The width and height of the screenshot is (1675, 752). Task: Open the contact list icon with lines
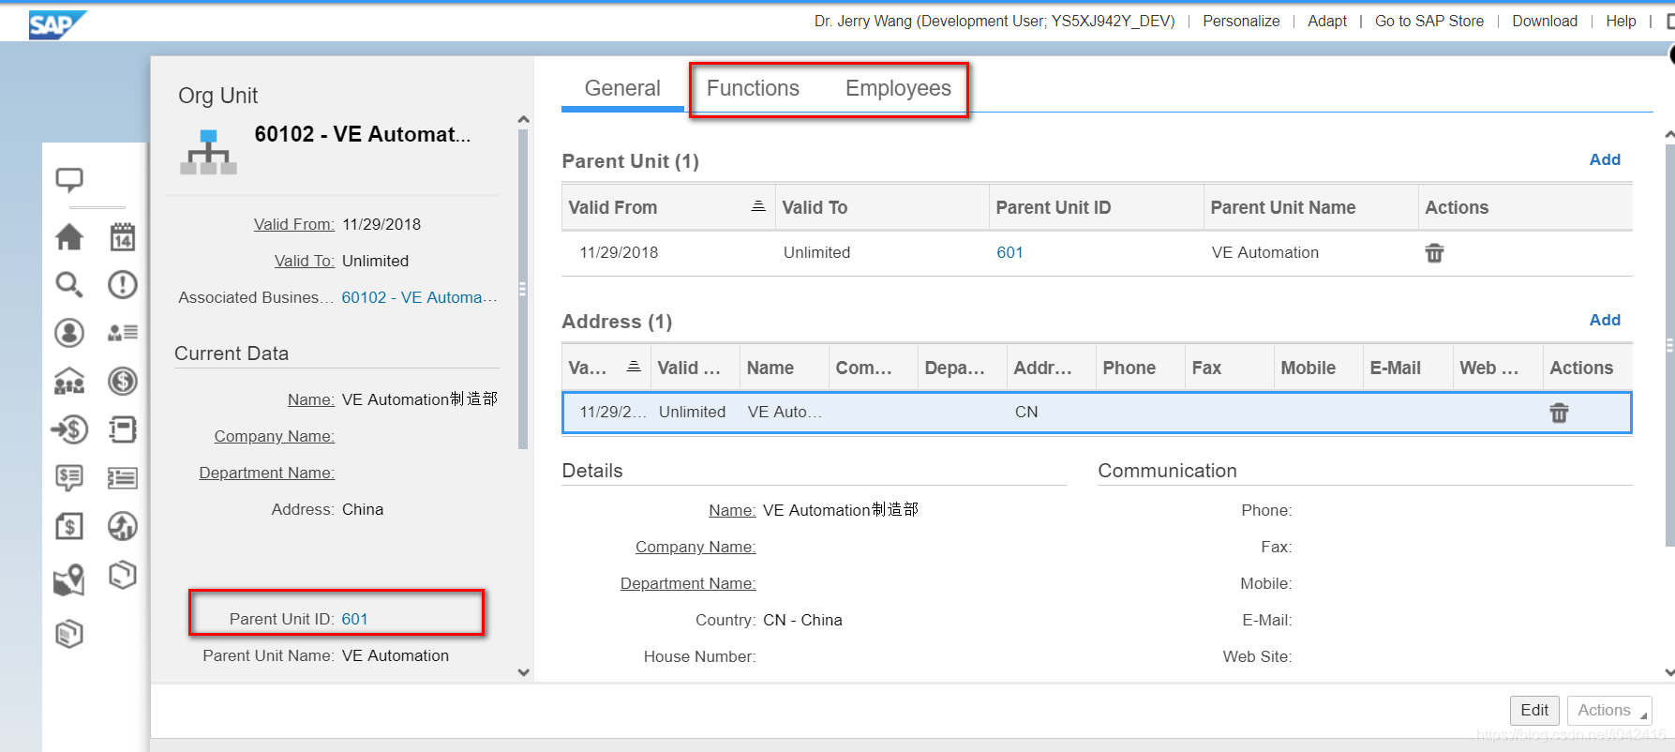[x=123, y=332]
